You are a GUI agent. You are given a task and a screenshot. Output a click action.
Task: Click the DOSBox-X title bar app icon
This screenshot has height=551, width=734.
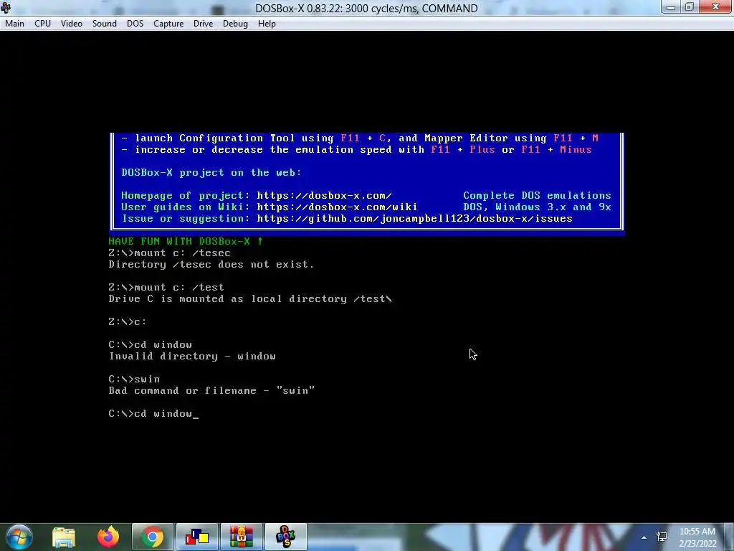coord(6,7)
